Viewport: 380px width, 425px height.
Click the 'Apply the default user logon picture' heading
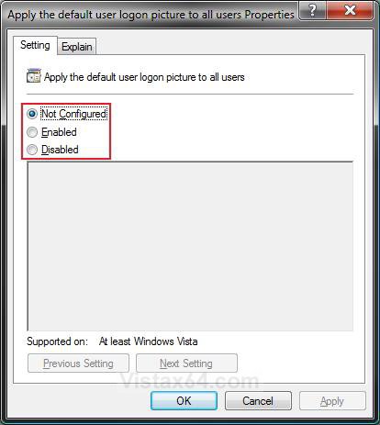144,77
